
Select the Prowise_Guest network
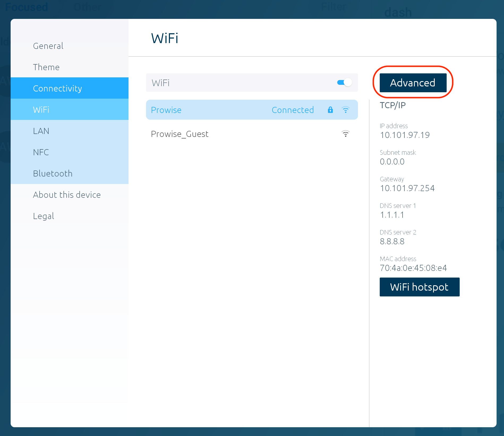pyautogui.click(x=180, y=134)
